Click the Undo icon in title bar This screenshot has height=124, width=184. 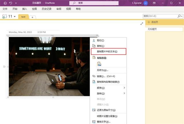[11, 3]
